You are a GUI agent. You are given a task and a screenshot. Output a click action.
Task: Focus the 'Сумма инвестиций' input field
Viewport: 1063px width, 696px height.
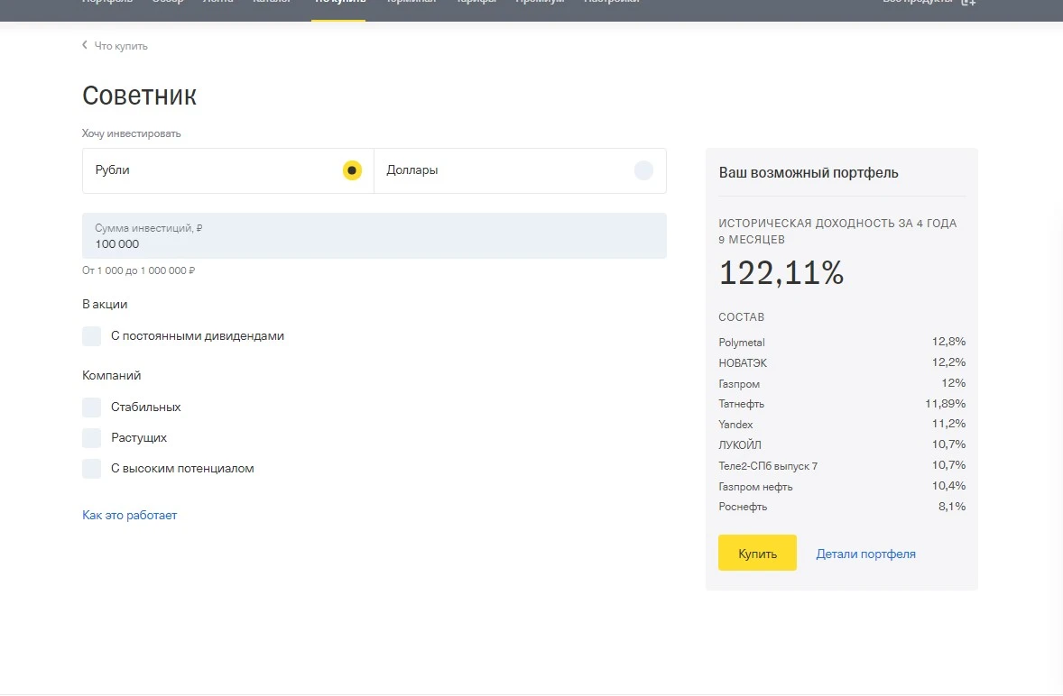point(374,235)
